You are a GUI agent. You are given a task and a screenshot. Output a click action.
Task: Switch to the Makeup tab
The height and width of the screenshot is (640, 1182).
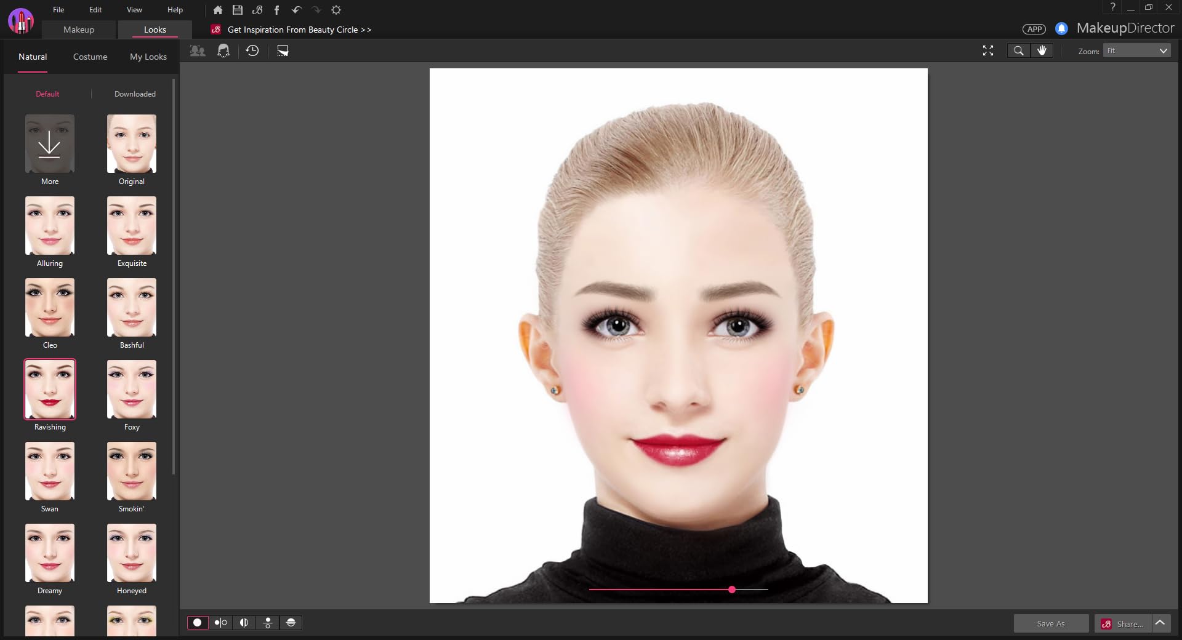tap(79, 30)
